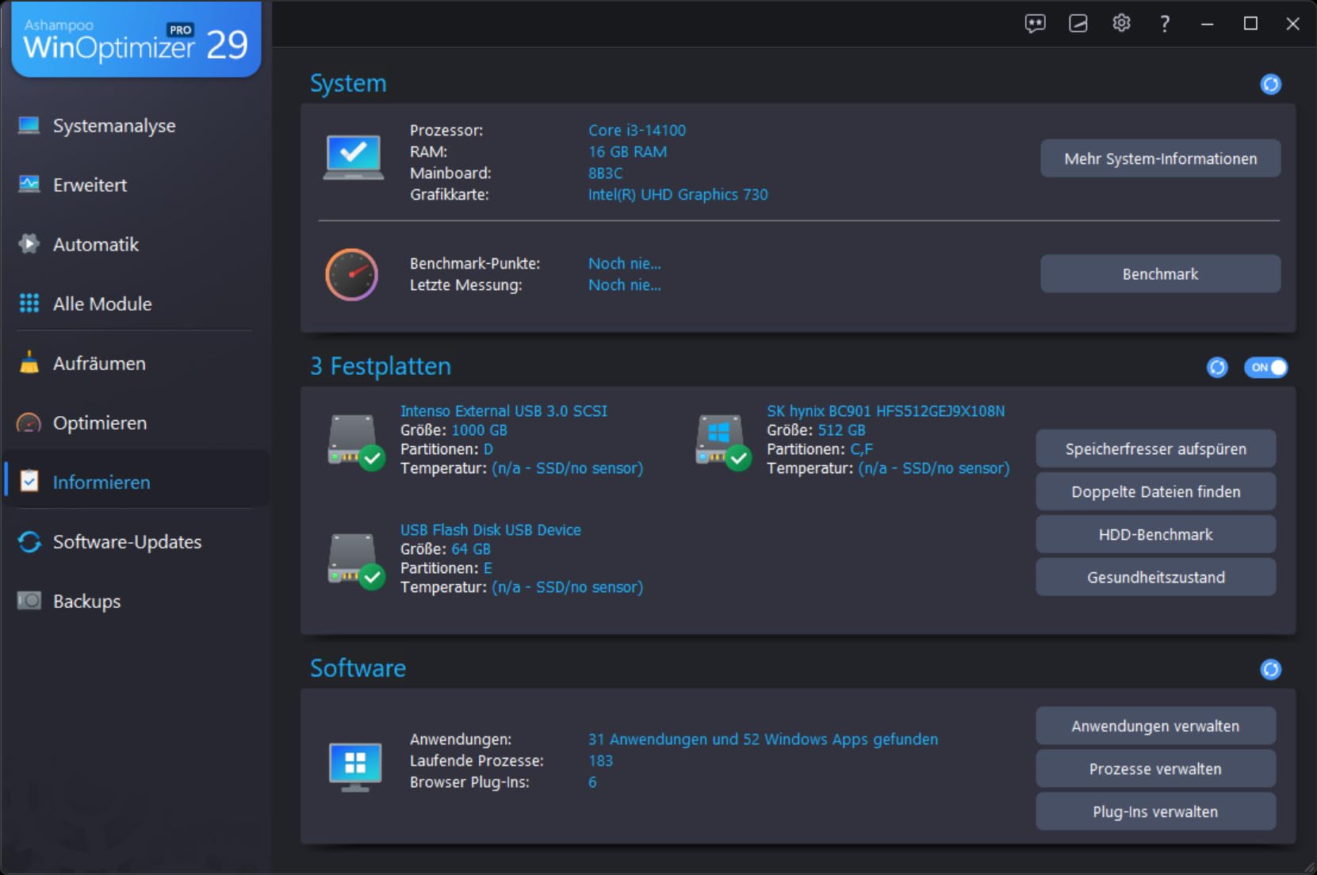Open the feedback chat bubble icon
Viewport: 1317px width, 875px height.
[1035, 24]
